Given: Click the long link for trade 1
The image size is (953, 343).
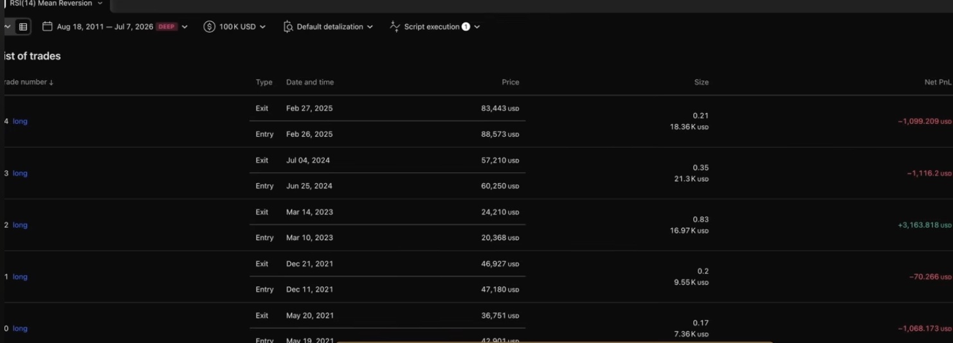Looking at the screenshot, I should click(20, 277).
